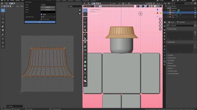Open the Edge menu in 3D viewport
The width and height of the screenshot is (197, 110).
125,6
